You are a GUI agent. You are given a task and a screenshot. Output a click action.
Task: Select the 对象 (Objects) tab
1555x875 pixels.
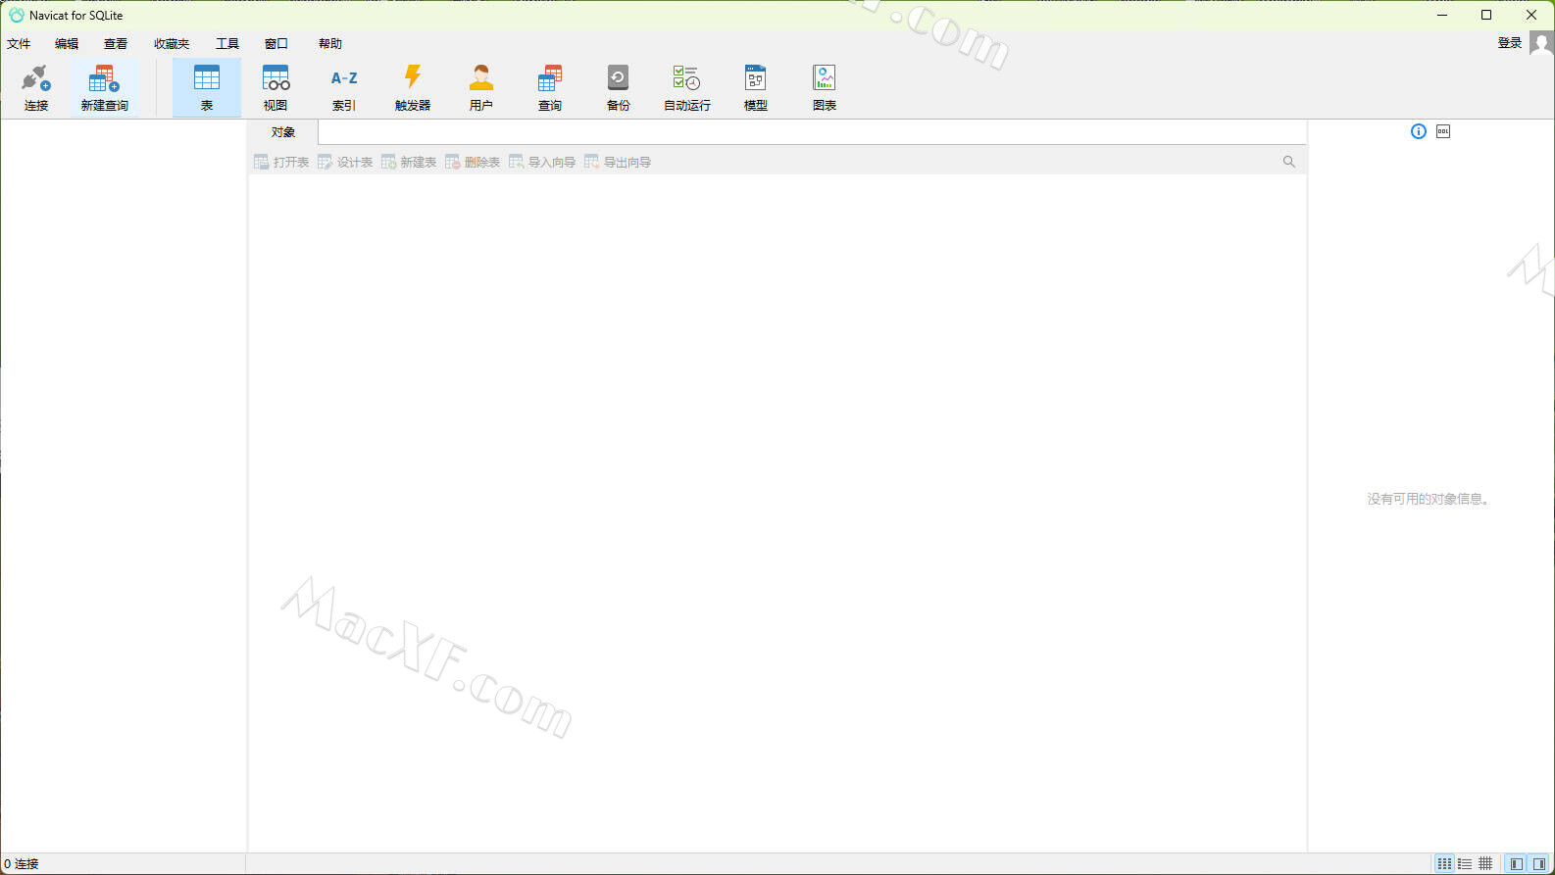pyautogui.click(x=283, y=132)
